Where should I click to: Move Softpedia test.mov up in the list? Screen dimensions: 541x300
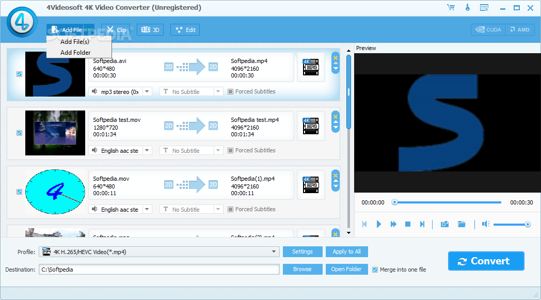point(336,122)
